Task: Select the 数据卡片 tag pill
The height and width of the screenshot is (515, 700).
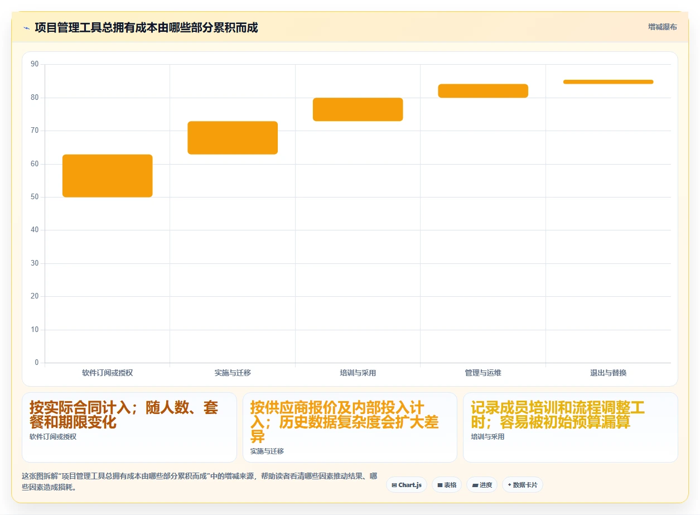Action: (523, 485)
